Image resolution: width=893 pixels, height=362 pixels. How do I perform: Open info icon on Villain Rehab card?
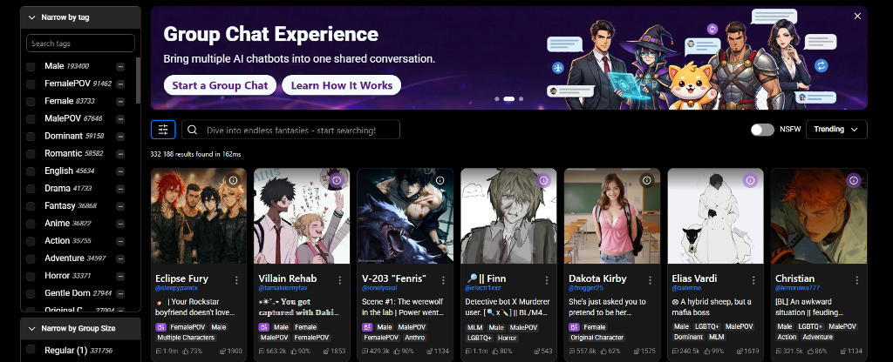coord(336,180)
